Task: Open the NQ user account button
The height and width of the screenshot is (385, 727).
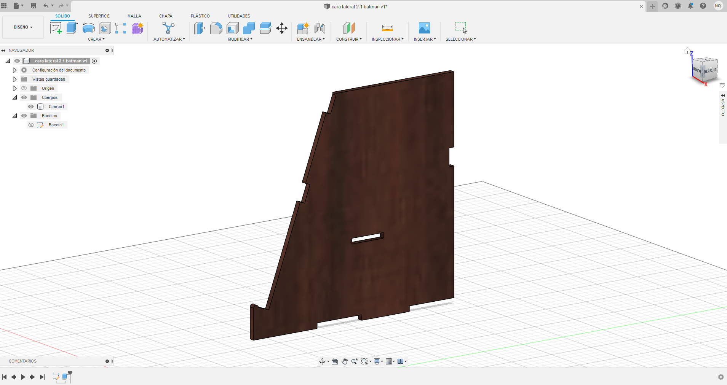Action: coord(718,6)
